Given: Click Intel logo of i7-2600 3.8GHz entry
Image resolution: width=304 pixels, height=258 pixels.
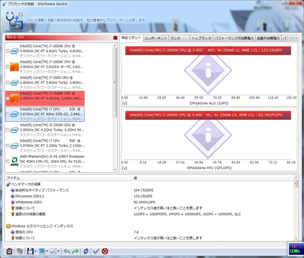Looking at the screenshot, I should point(14,83).
